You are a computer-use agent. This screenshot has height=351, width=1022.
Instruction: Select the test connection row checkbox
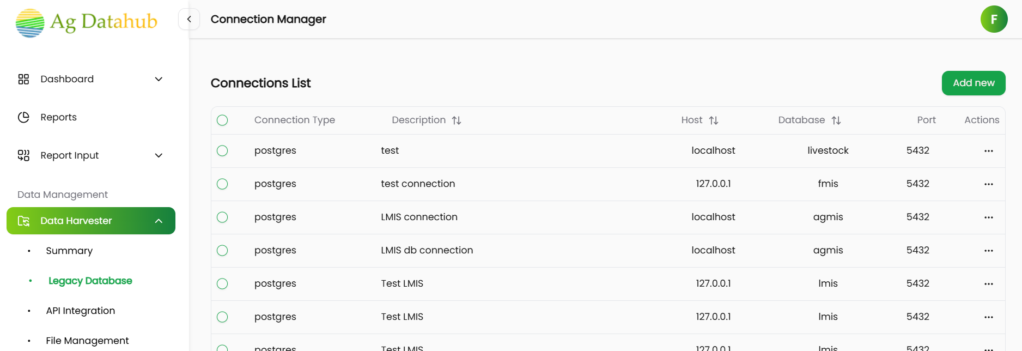pyautogui.click(x=222, y=184)
